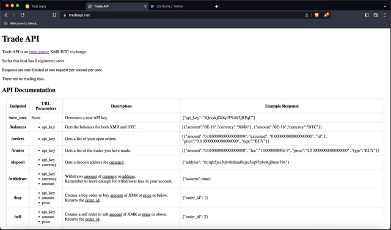This screenshot has width=391, height=230.
Task: Follow the open source link
Action: pos(39,52)
